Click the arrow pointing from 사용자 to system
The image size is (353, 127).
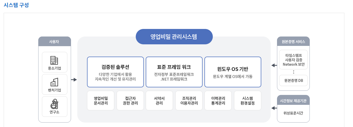click(74, 80)
